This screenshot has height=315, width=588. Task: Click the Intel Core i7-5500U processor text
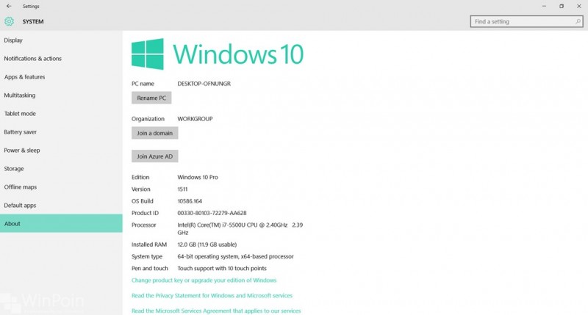click(x=240, y=228)
